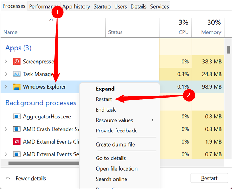Switch to the Startup tab
Screen dimensions: 232x189
(102, 6)
